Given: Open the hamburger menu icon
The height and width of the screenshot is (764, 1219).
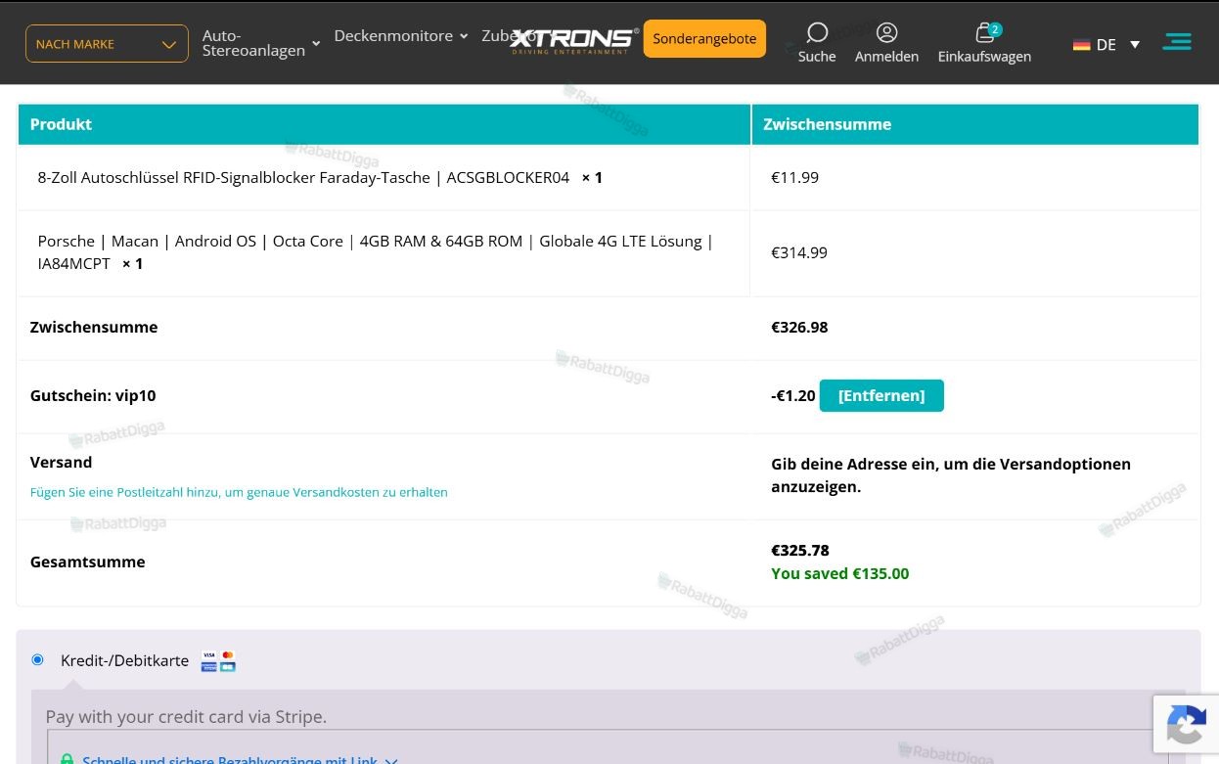Looking at the screenshot, I should coord(1177,41).
